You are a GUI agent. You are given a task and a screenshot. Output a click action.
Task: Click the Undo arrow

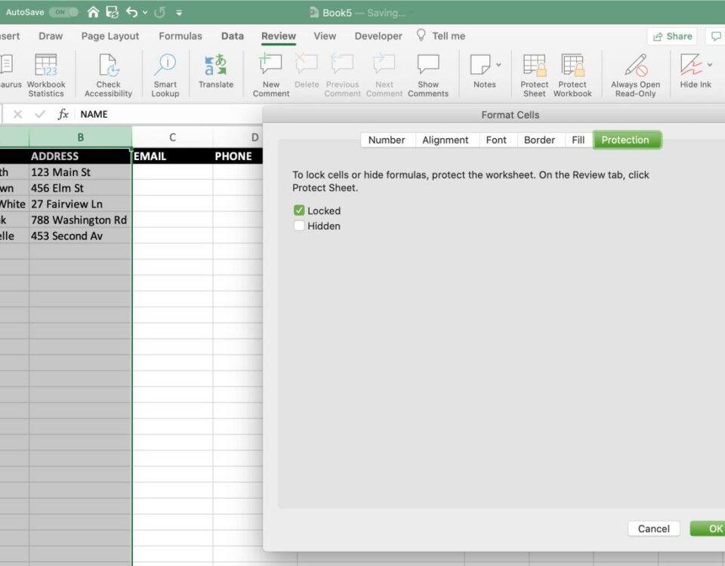point(131,12)
